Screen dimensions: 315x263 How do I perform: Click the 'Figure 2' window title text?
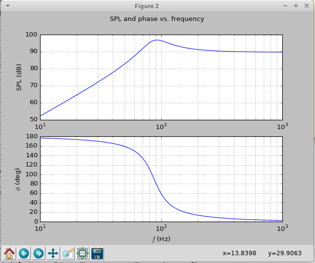pos(147,6)
